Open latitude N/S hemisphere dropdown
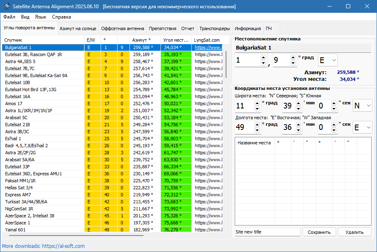The image size is (377, 252). coord(362,106)
